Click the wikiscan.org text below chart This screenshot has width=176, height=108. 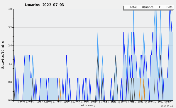click(x=88, y=105)
